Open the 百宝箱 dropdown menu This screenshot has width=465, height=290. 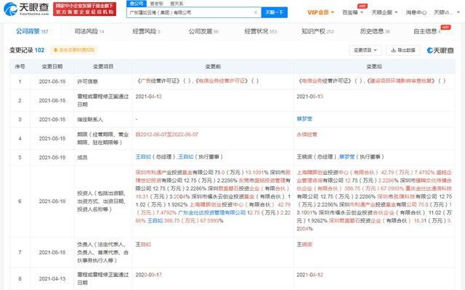click(352, 12)
